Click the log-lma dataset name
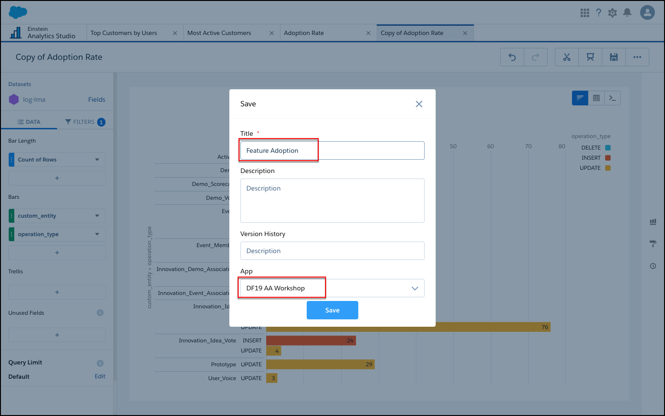The height and width of the screenshot is (416, 665). [x=34, y=99]
